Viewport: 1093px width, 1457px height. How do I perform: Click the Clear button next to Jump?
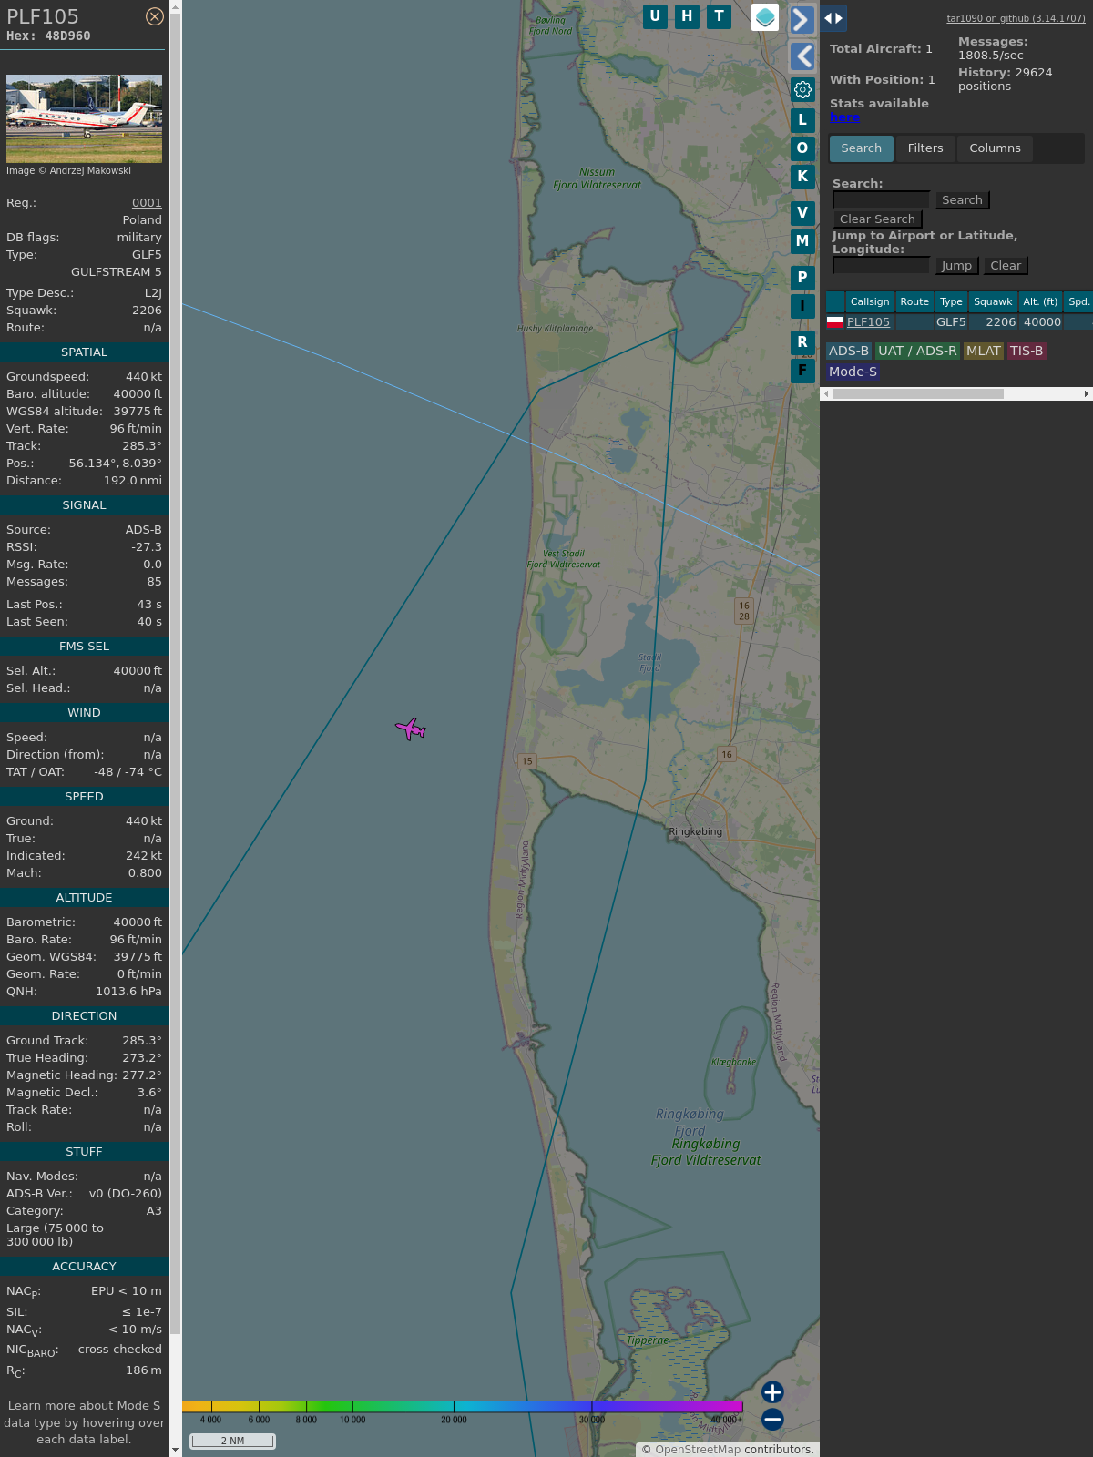(x=1006, y=266)
